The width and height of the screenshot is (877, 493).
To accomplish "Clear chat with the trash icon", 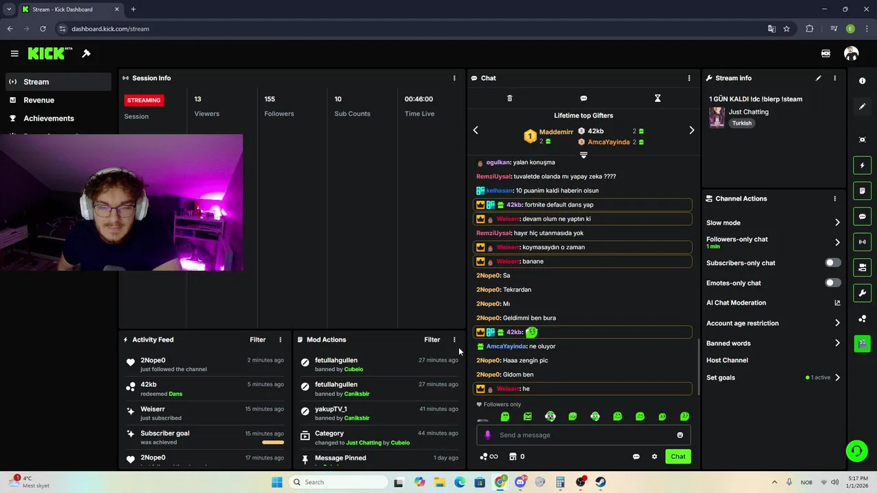I will pyautogui.click(x=510, y=99).
